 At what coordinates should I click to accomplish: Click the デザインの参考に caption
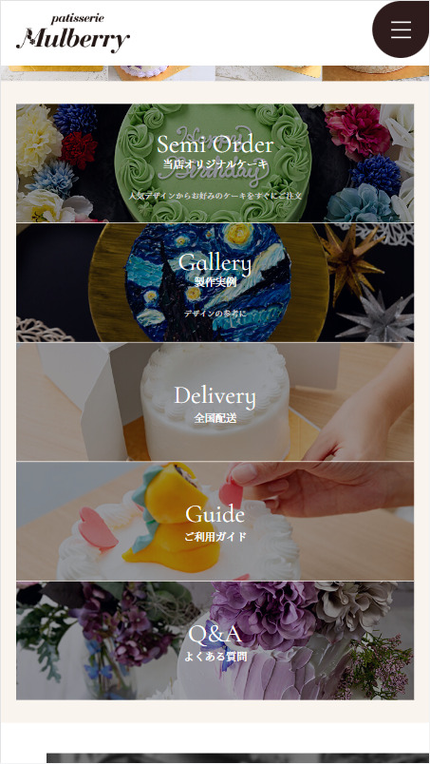[215, 314]
